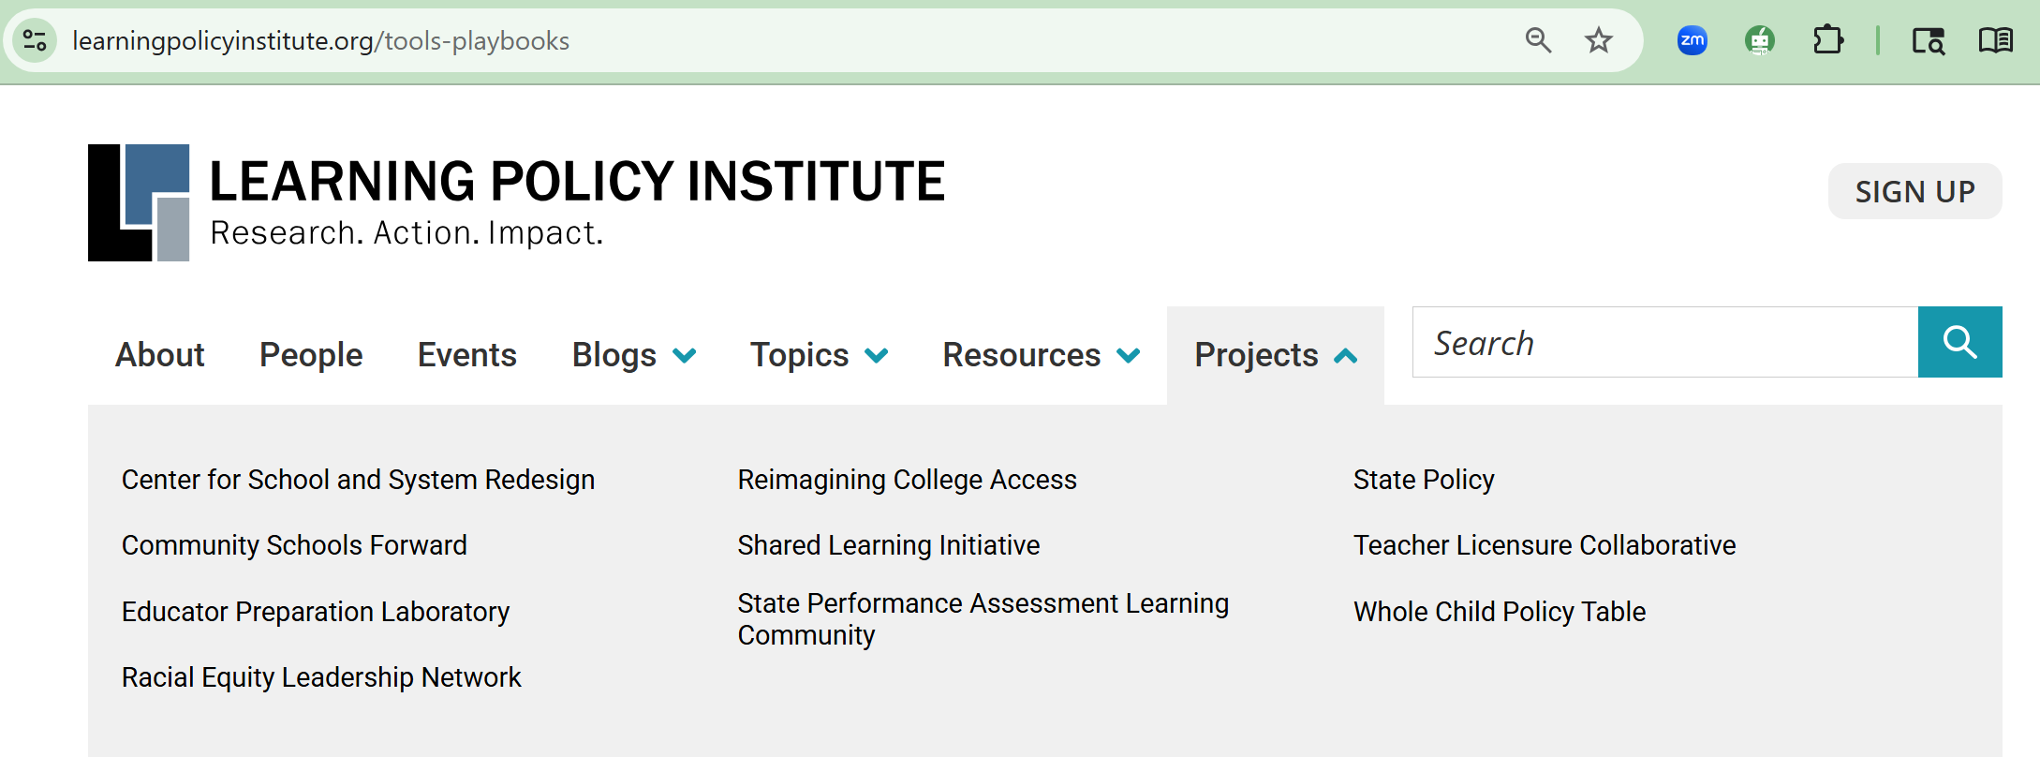Go to the About page
Image resolution: width=2040 pixels, height=757 pixels.
pyautogui.click(x=159, y=355)
